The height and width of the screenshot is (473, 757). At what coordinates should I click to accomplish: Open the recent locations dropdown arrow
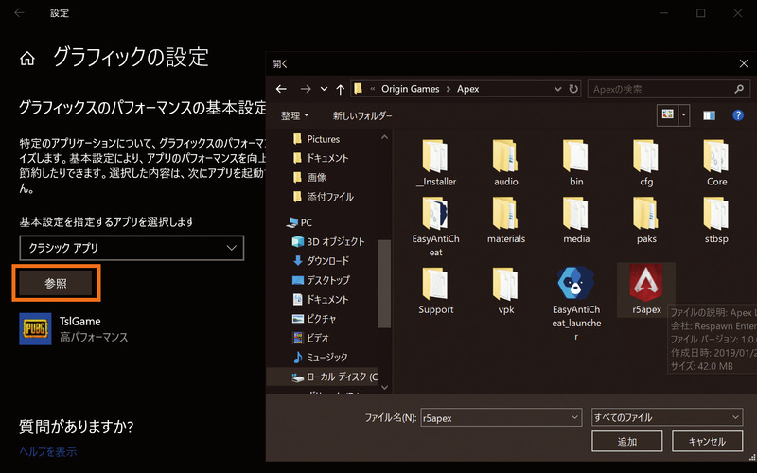tap(324, 89)
